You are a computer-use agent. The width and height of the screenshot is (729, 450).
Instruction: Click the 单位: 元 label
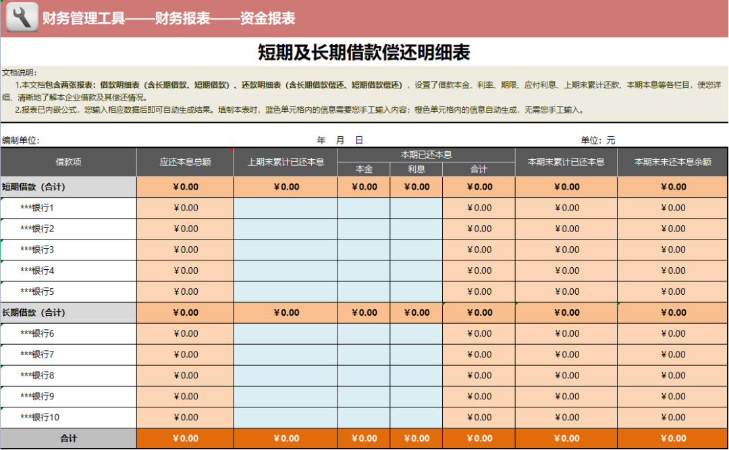[x=597, y=140]
